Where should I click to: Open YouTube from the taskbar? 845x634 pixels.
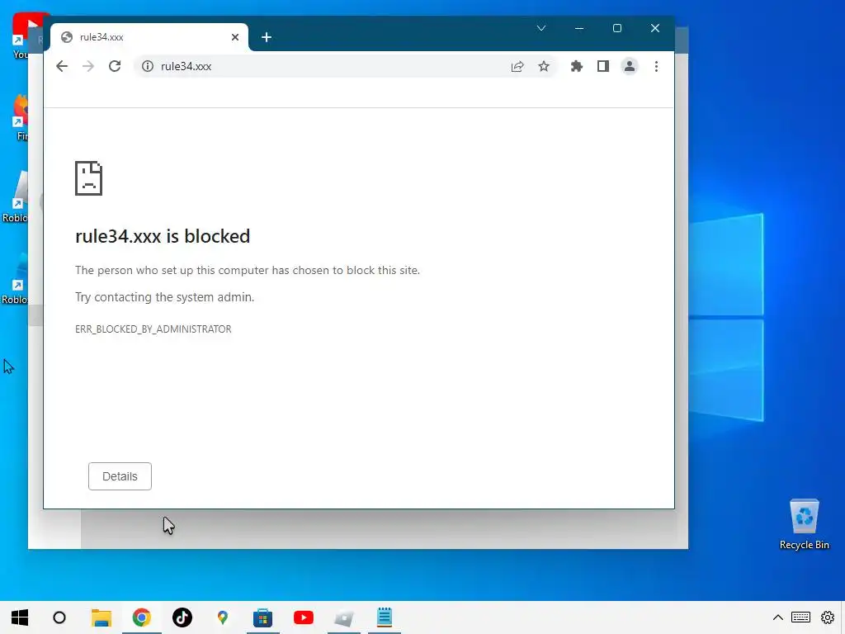pos(304,617)
